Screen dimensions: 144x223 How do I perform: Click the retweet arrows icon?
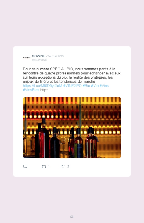(44, 167)
